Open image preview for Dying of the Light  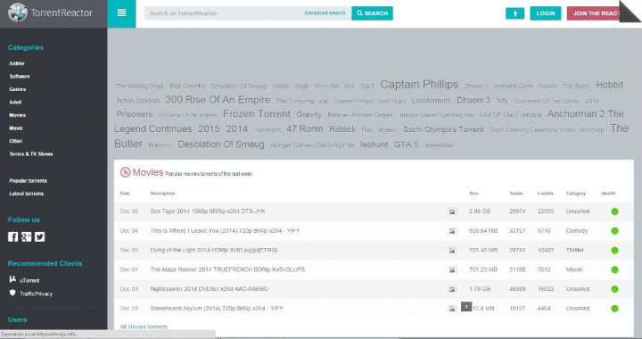452,250
